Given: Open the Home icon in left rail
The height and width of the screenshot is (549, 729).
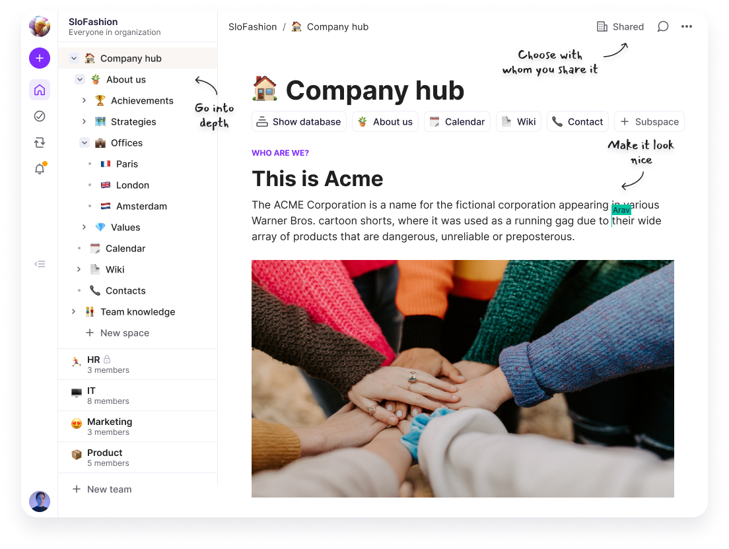Looking at the screenshot, I should click(40, 90).
